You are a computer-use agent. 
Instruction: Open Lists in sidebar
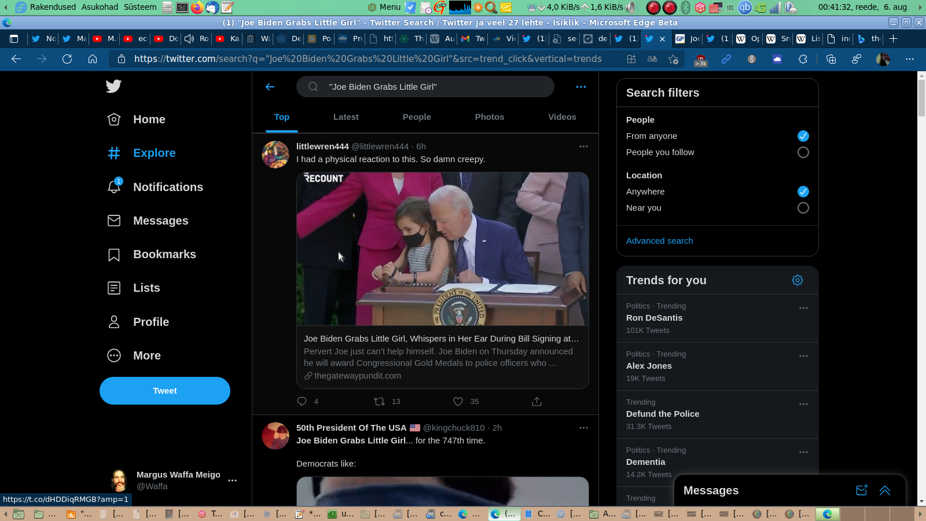point(134,288)
